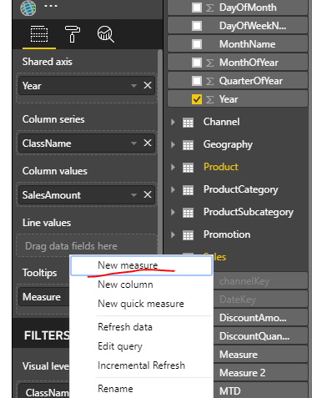This screenshot has width=312, height=398.
Task: Click the ProductCategory table icon
Action: click(x=188, y=190)
